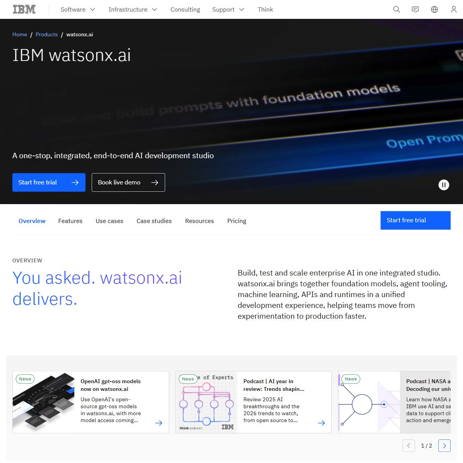Click Start free trial in hero banner
Image resolution: width=463 pixels, height=463 pixels.
click(x=49, y=182)
